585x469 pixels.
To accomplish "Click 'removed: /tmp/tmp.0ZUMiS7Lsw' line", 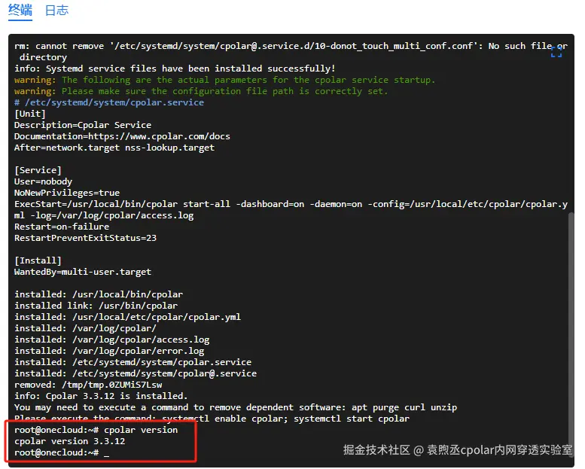I will pyautogui.click(x=88, y=385).
